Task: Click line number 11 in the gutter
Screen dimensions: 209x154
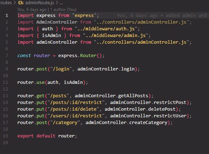Action: (5, 82)
